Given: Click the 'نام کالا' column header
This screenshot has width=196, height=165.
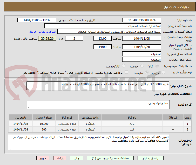Looking at the screenshot, I should (132, 118).
